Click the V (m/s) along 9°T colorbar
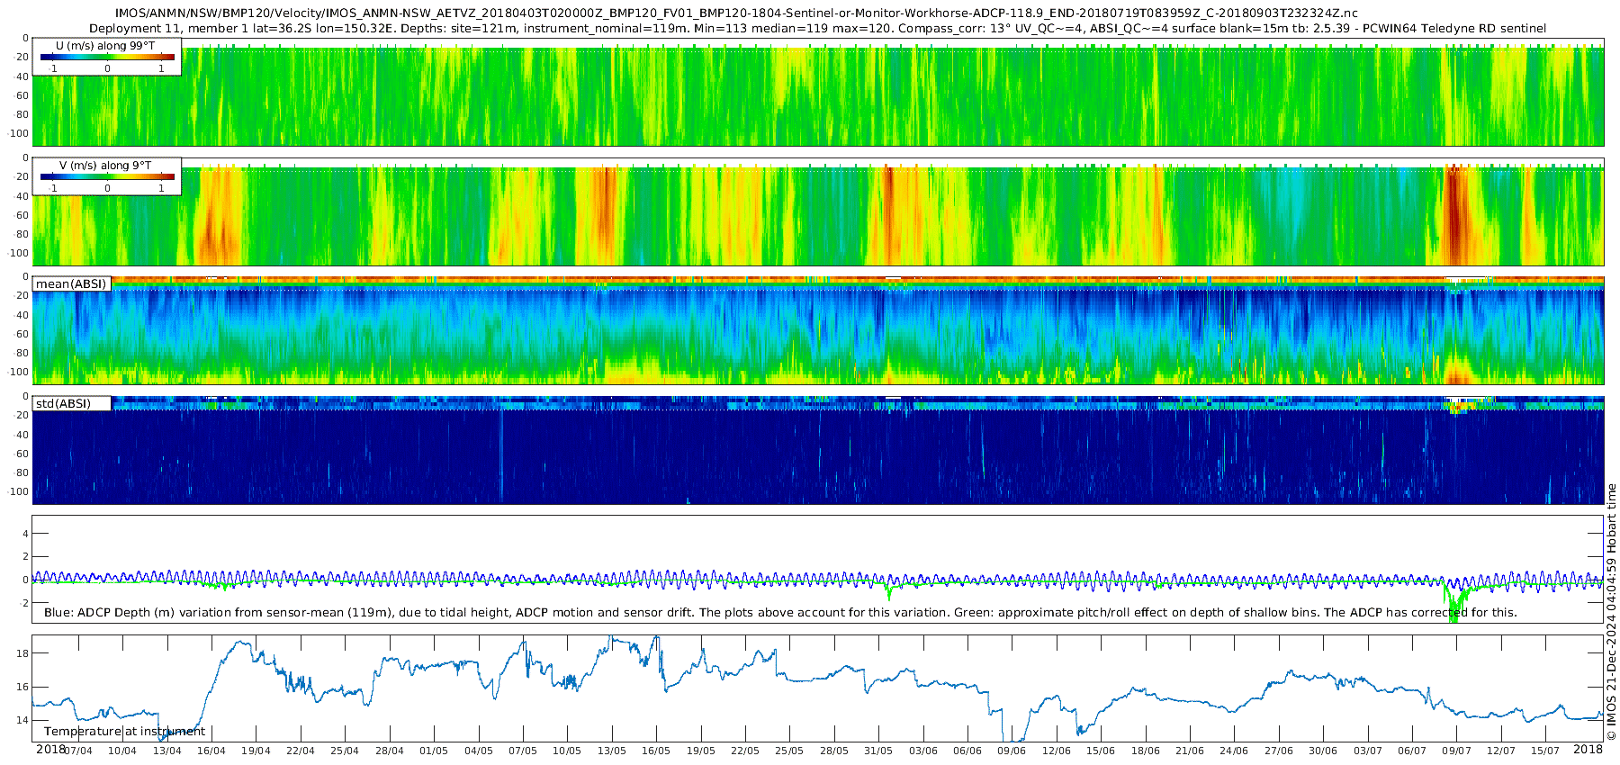The image size is (1620, 765). point(107,176)
